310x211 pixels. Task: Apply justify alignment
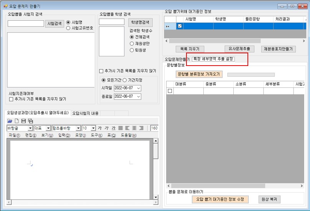pyautogui.click(x=120, y=128)
